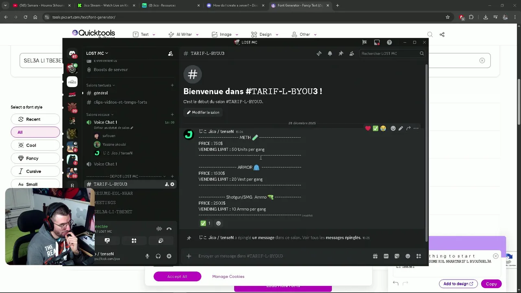Open Discord user settings gear

click(x=169, y=256)
